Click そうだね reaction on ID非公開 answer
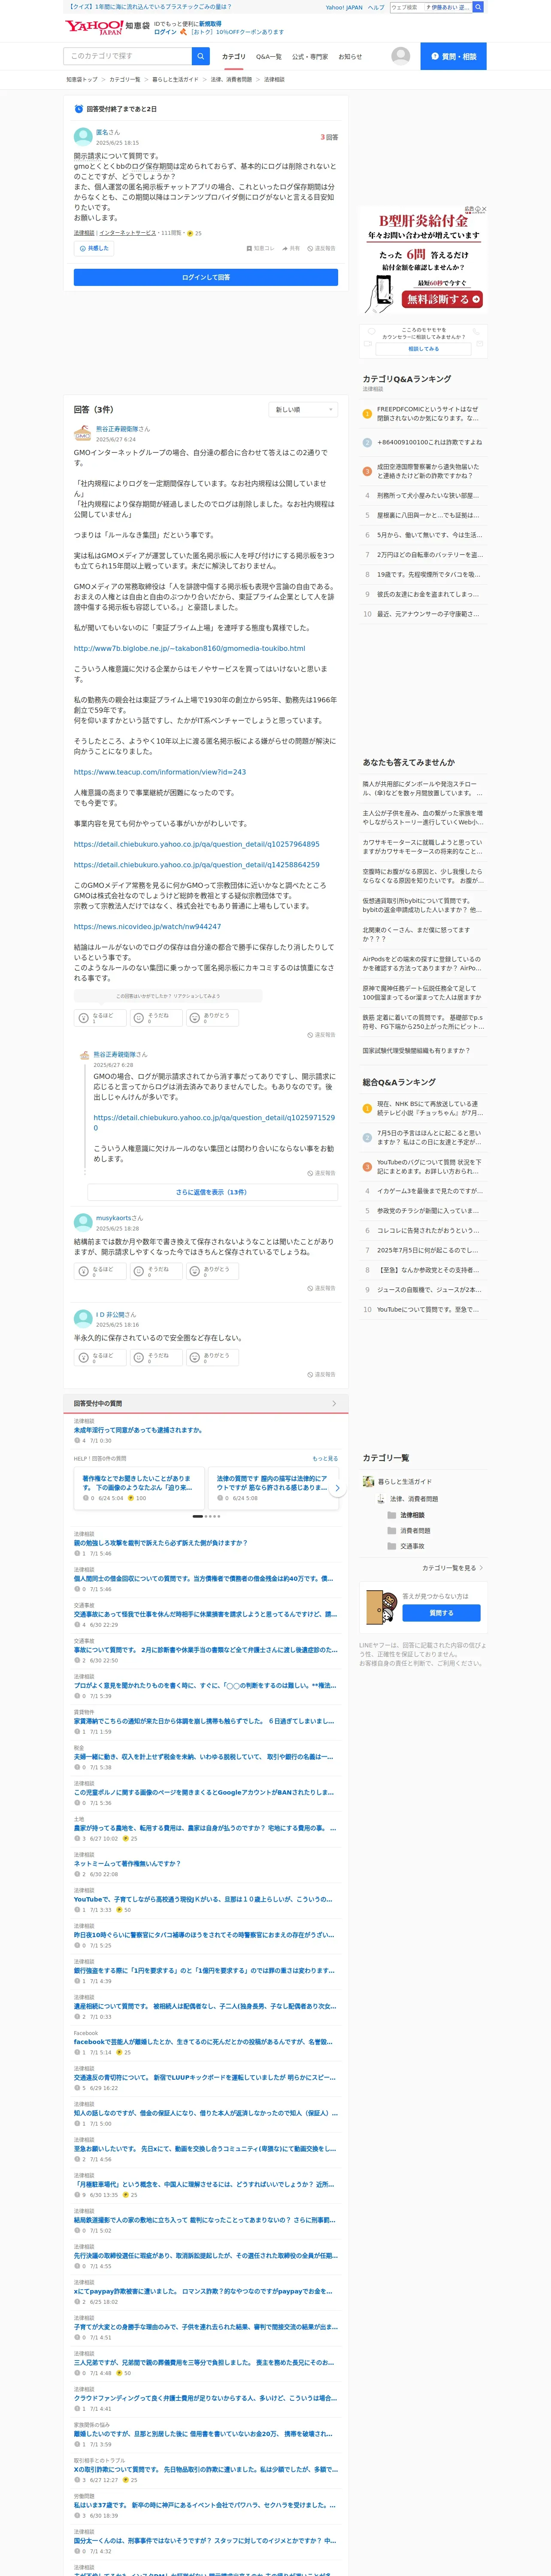Viewport: 551px width, 2576px height. coord(156,1357)
